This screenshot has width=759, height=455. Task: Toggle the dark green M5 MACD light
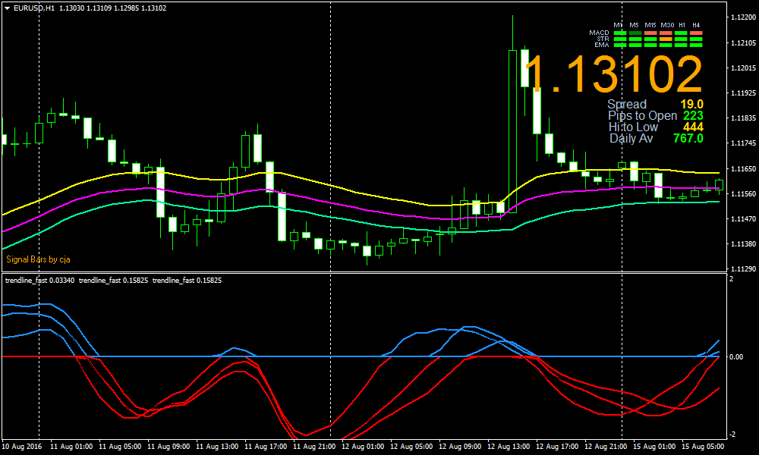pos(635,33)
